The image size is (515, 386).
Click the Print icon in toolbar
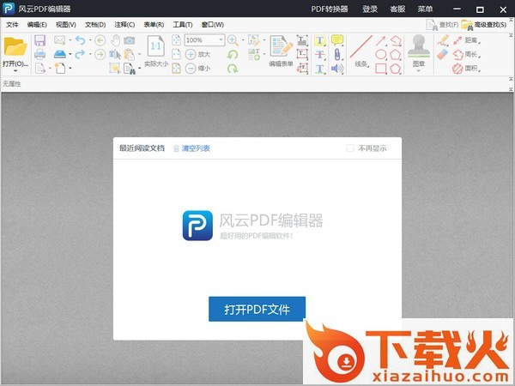pos(40,54)
